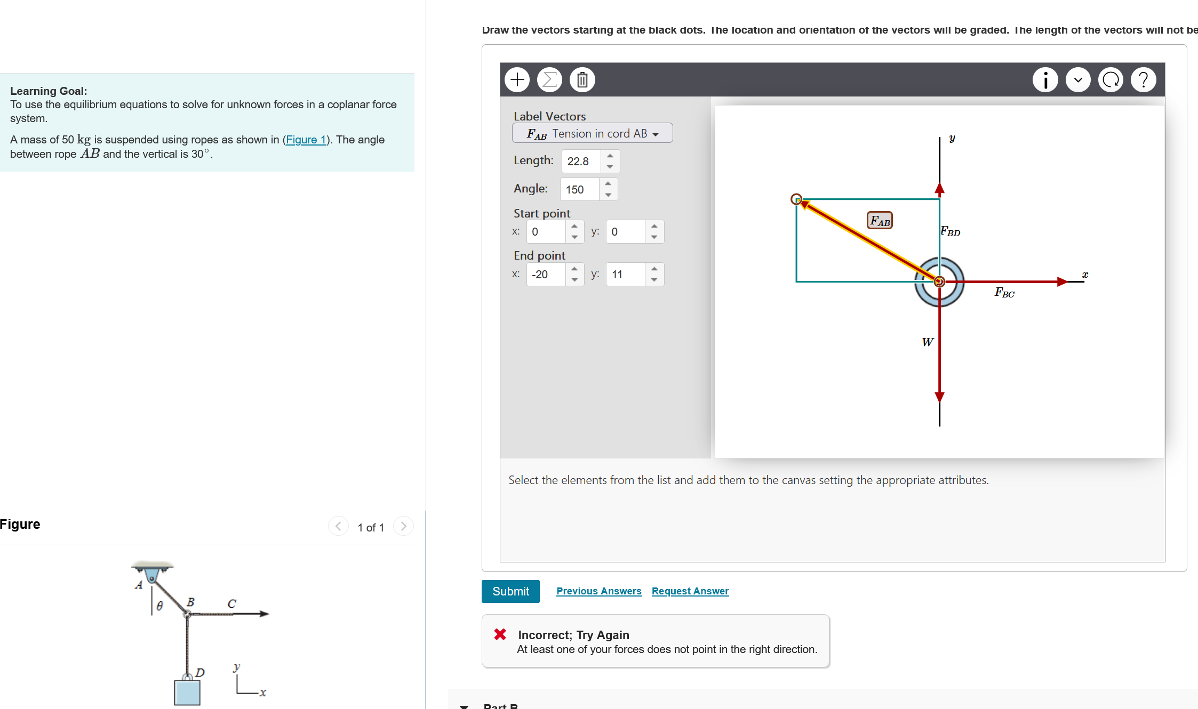The image size is (1198, 709).
Task: Click Request Answer
Action: coord(690,591)
